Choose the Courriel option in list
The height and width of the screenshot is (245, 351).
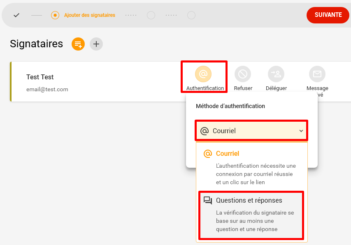coord(251,167)
